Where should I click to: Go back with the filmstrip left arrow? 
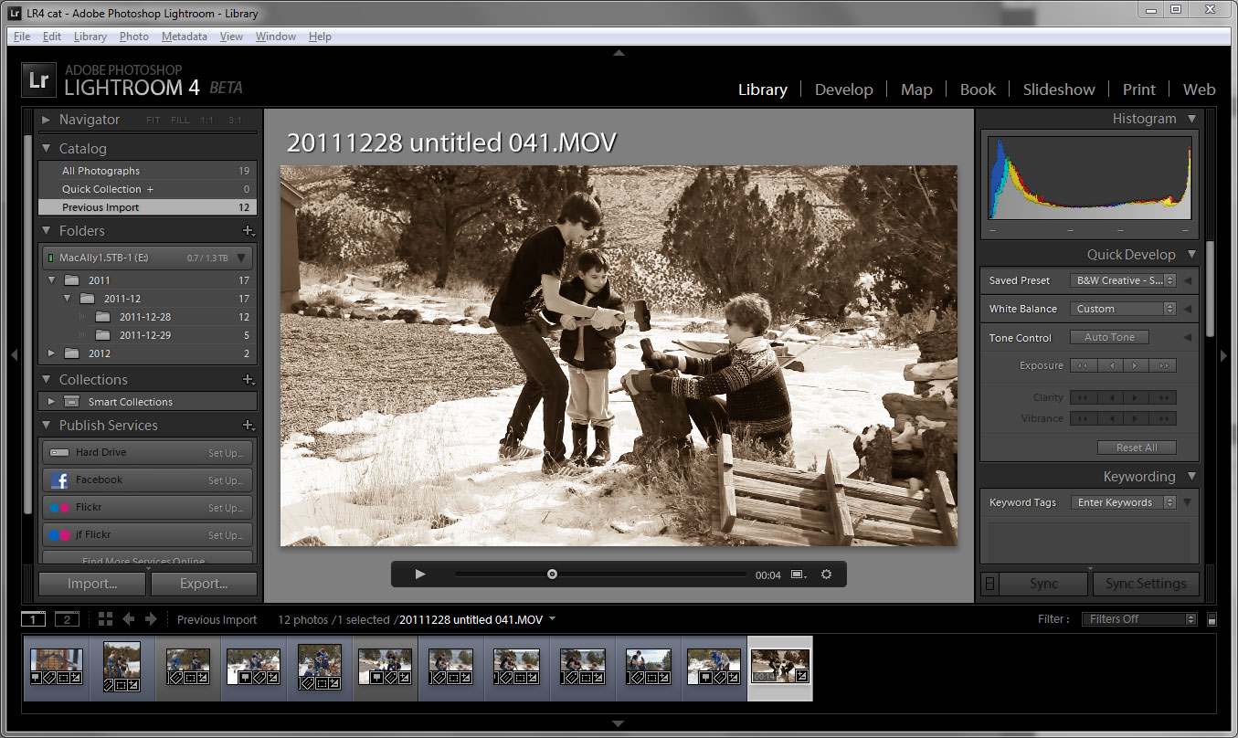129,618
